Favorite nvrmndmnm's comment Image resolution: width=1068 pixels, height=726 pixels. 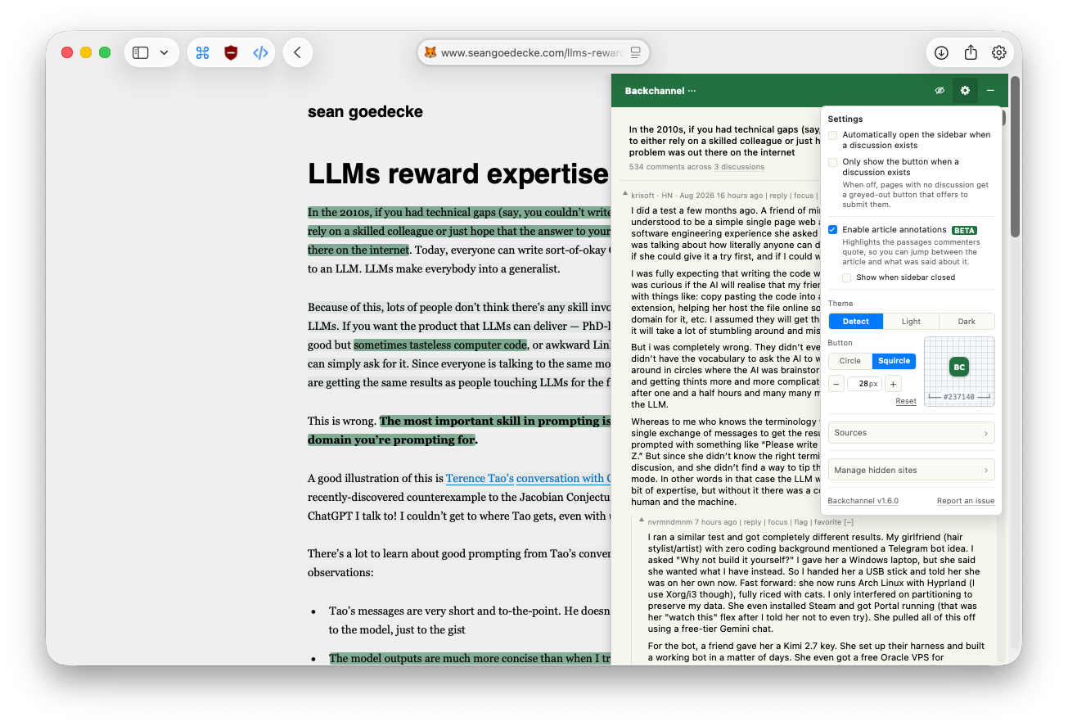click(828, 521)
